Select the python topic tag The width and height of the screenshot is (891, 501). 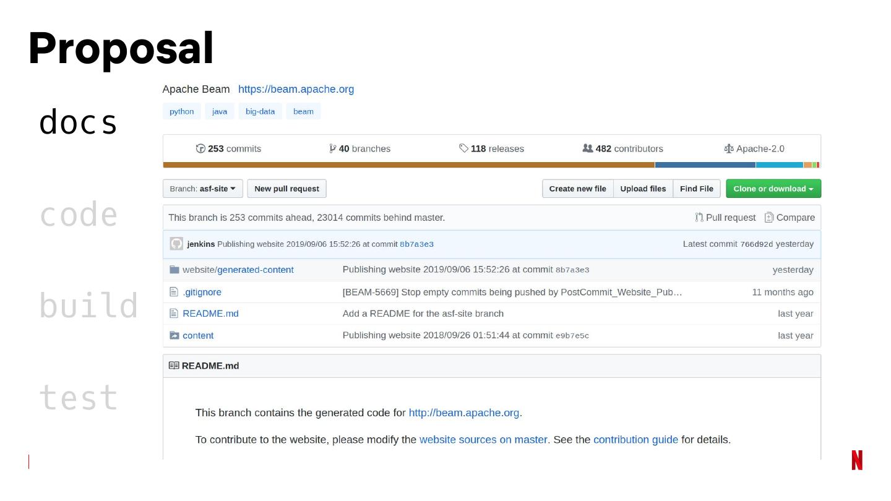[182, 111]
